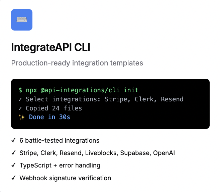This screenshot has width=220, height=192.
Task: Click 'Production-ready integration templates' subtitle
Action: point(77,63)
